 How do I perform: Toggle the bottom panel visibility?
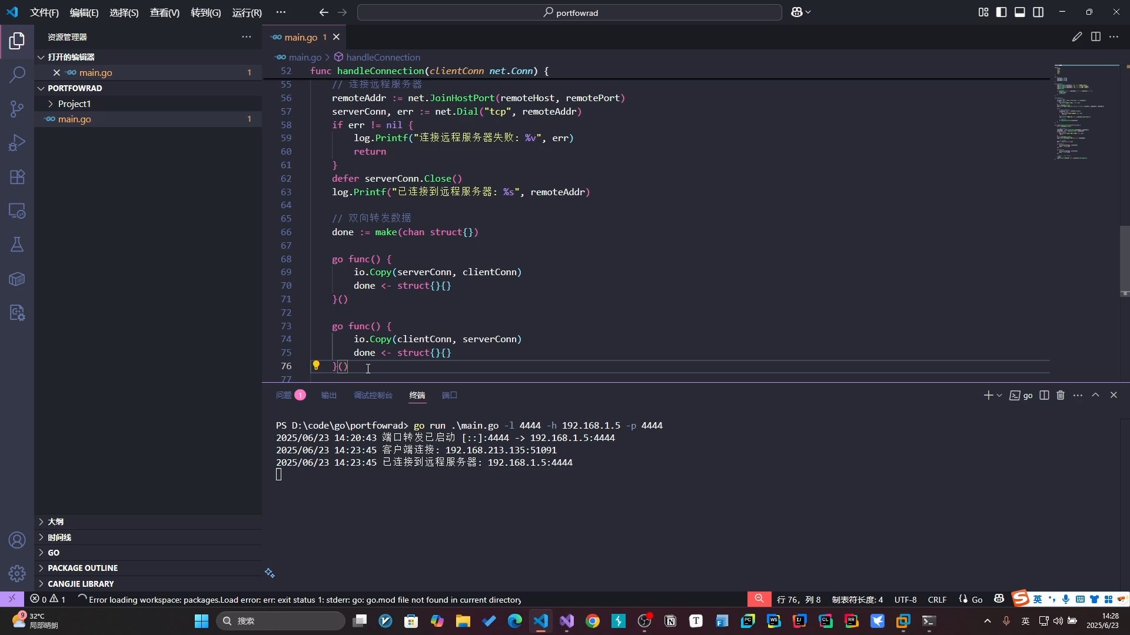tap(1020, 12)
